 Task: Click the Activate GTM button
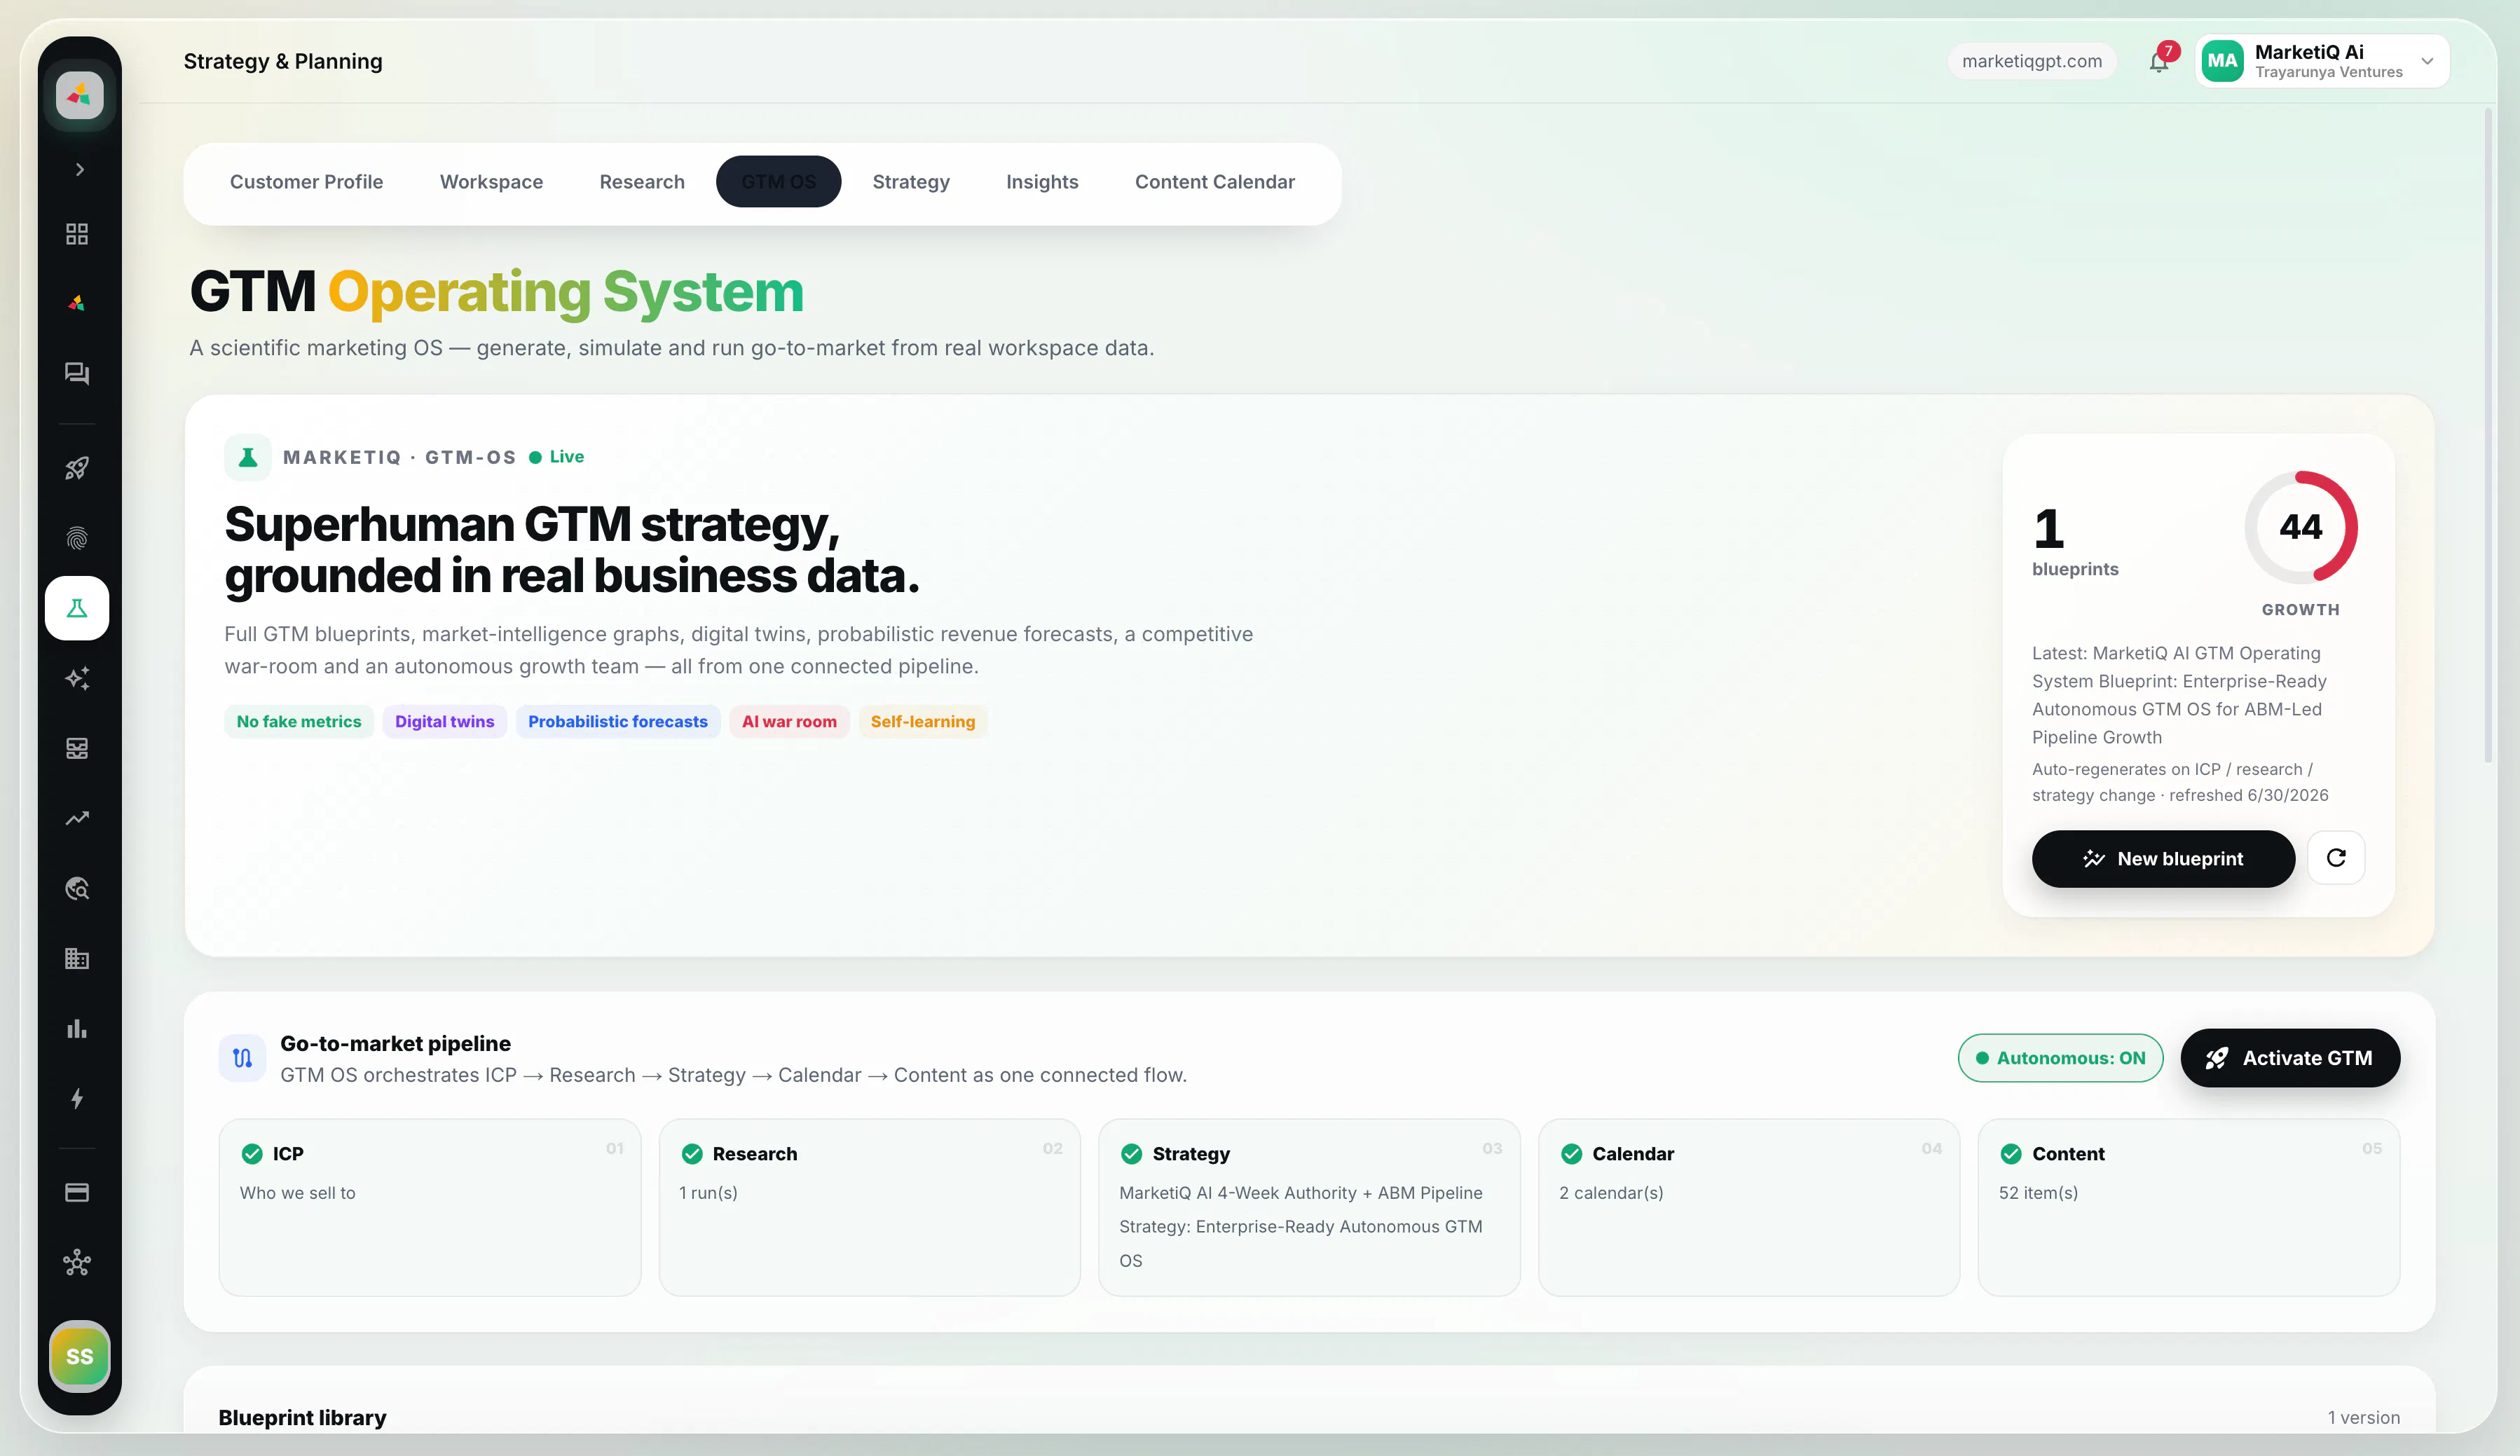(x=2290, y=1058)
